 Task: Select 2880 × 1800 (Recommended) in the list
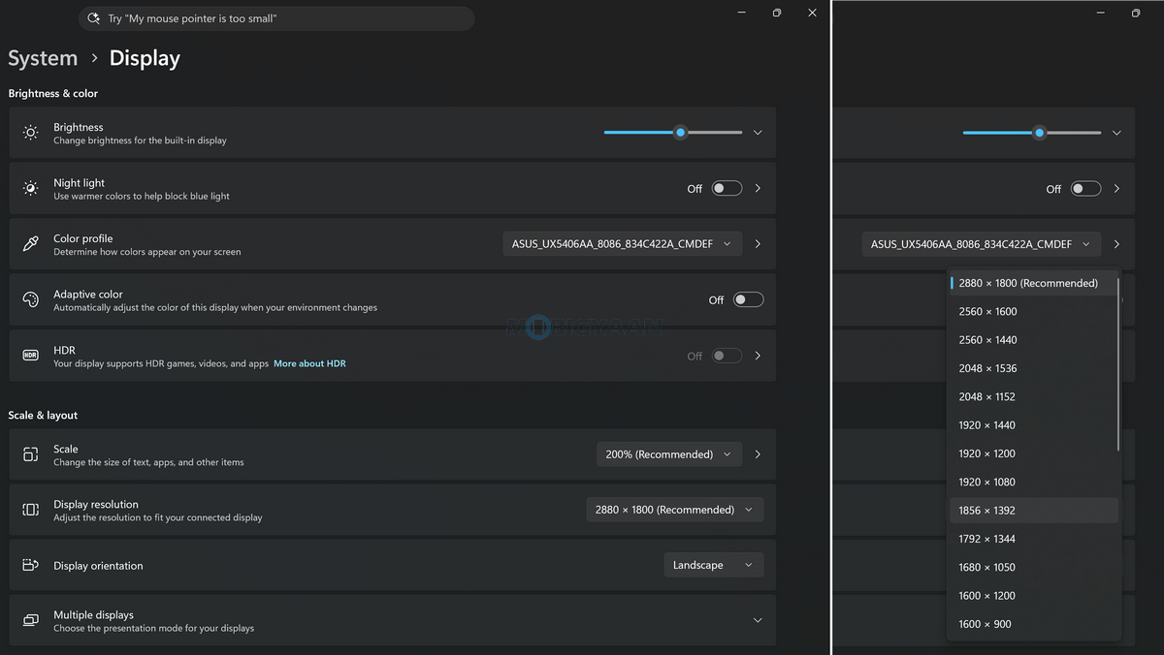[1033, 283]
